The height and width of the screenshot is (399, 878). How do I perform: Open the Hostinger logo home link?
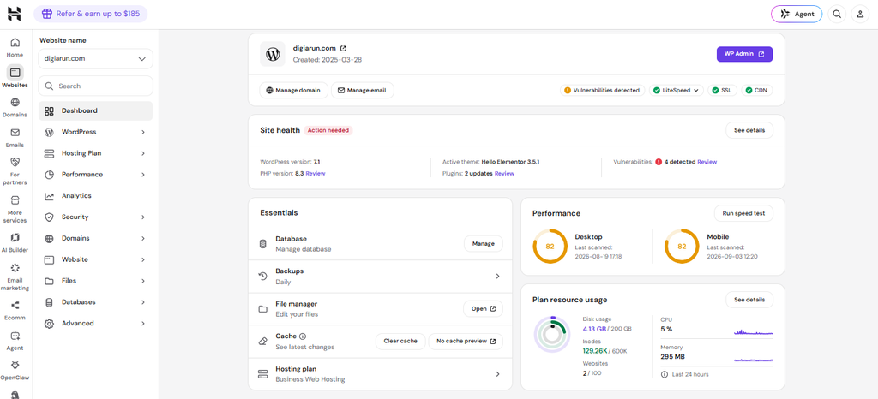[x=15, y=14]
